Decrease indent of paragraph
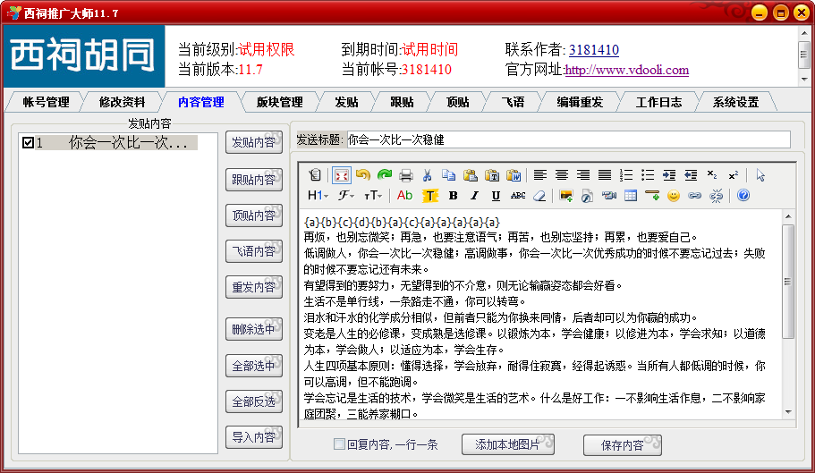Image resolution: width=815 pixels, height=473 pixels. 691,175
